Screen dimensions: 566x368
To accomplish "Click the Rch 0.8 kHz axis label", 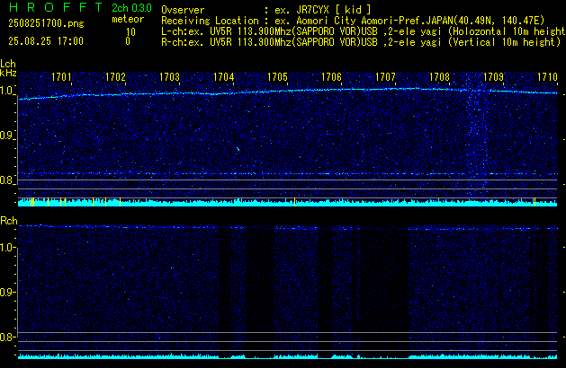I will tap(7, 337).
